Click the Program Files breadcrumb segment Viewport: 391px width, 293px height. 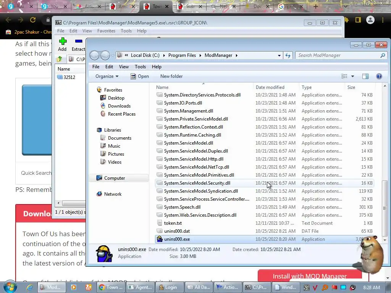click(x=182, y=55)
